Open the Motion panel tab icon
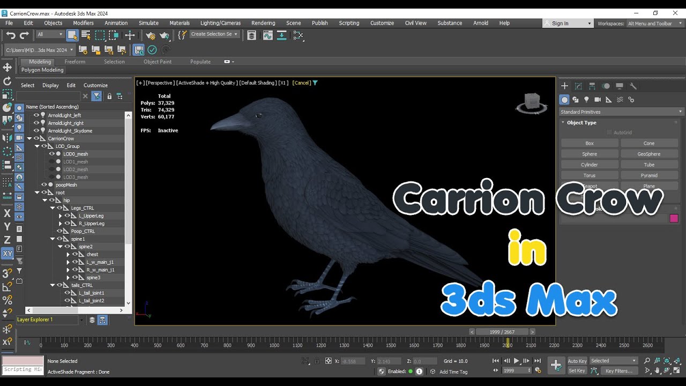This screenshot has width=686, height=386. 606,86
